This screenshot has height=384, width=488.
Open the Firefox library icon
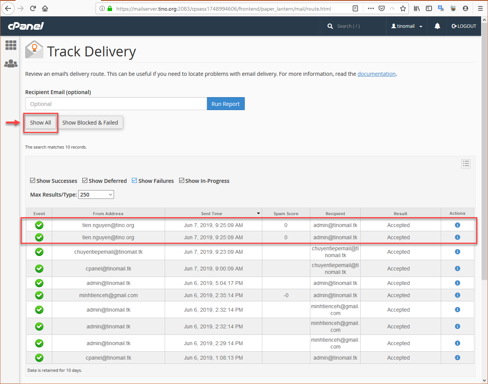point(417,8)
